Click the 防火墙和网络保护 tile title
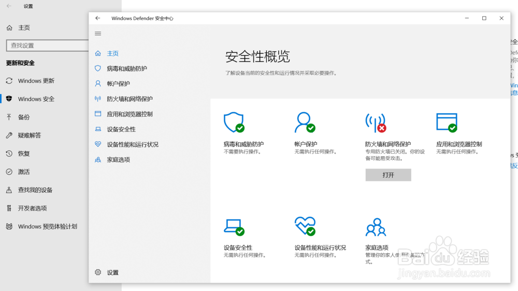This screenshot has width=518, height=291. 388,144
